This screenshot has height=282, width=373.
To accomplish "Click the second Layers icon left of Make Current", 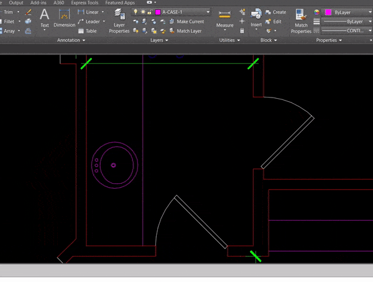I will tap(145, 22).
